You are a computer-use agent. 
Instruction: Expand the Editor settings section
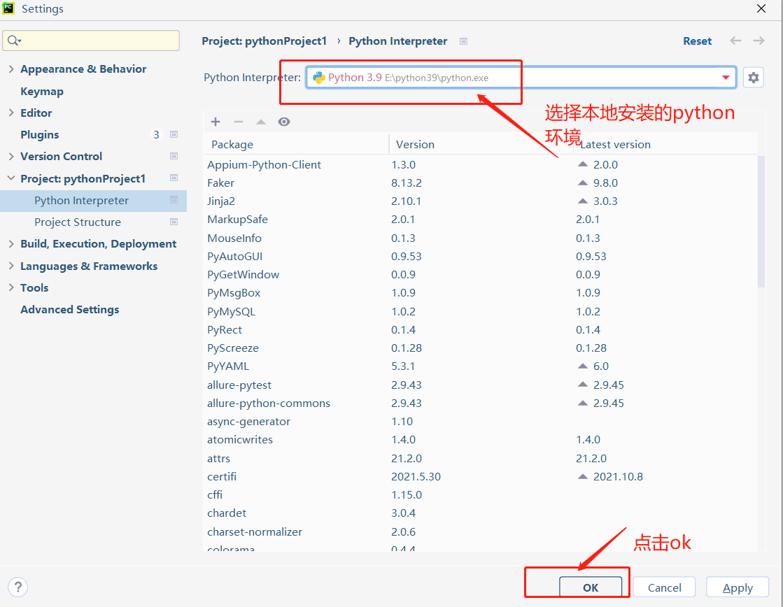point(11,113)
